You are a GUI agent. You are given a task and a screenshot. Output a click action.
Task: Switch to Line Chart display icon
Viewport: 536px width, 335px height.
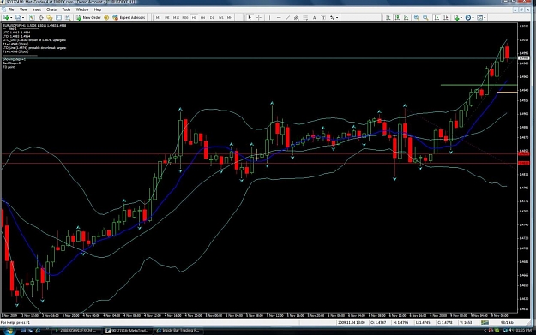(406, 17)
